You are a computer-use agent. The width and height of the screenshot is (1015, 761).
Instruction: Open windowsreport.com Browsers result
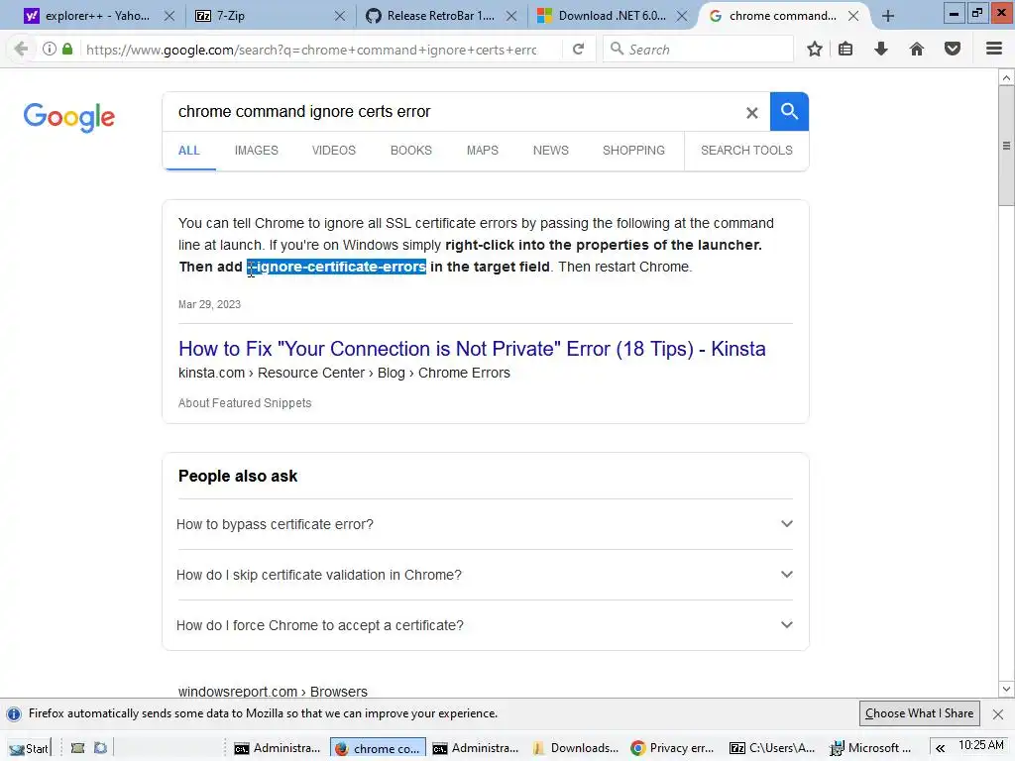pyautogui.click(x=273, y=691)
